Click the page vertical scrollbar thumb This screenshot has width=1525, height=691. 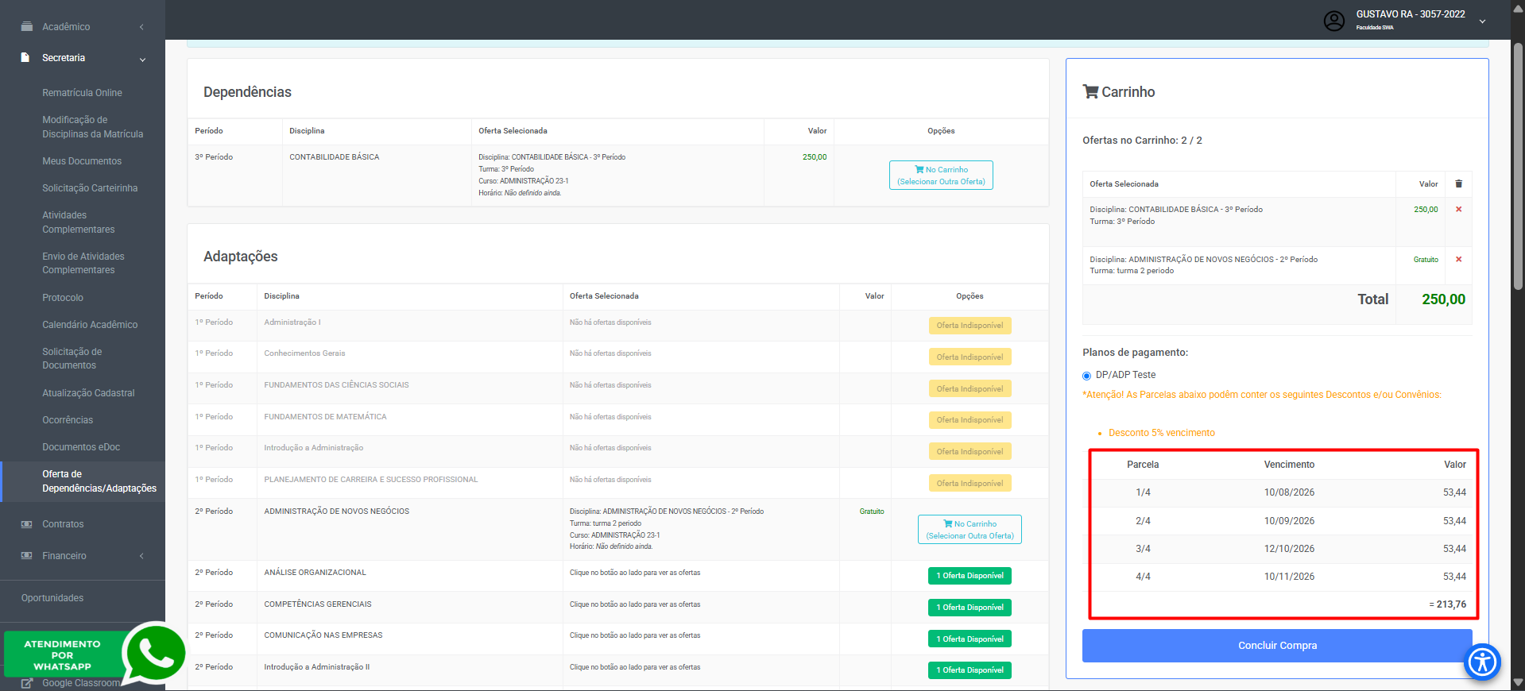[1518, 167]
